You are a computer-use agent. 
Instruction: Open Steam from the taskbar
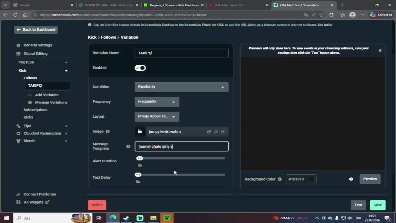(x=126, y=218)
